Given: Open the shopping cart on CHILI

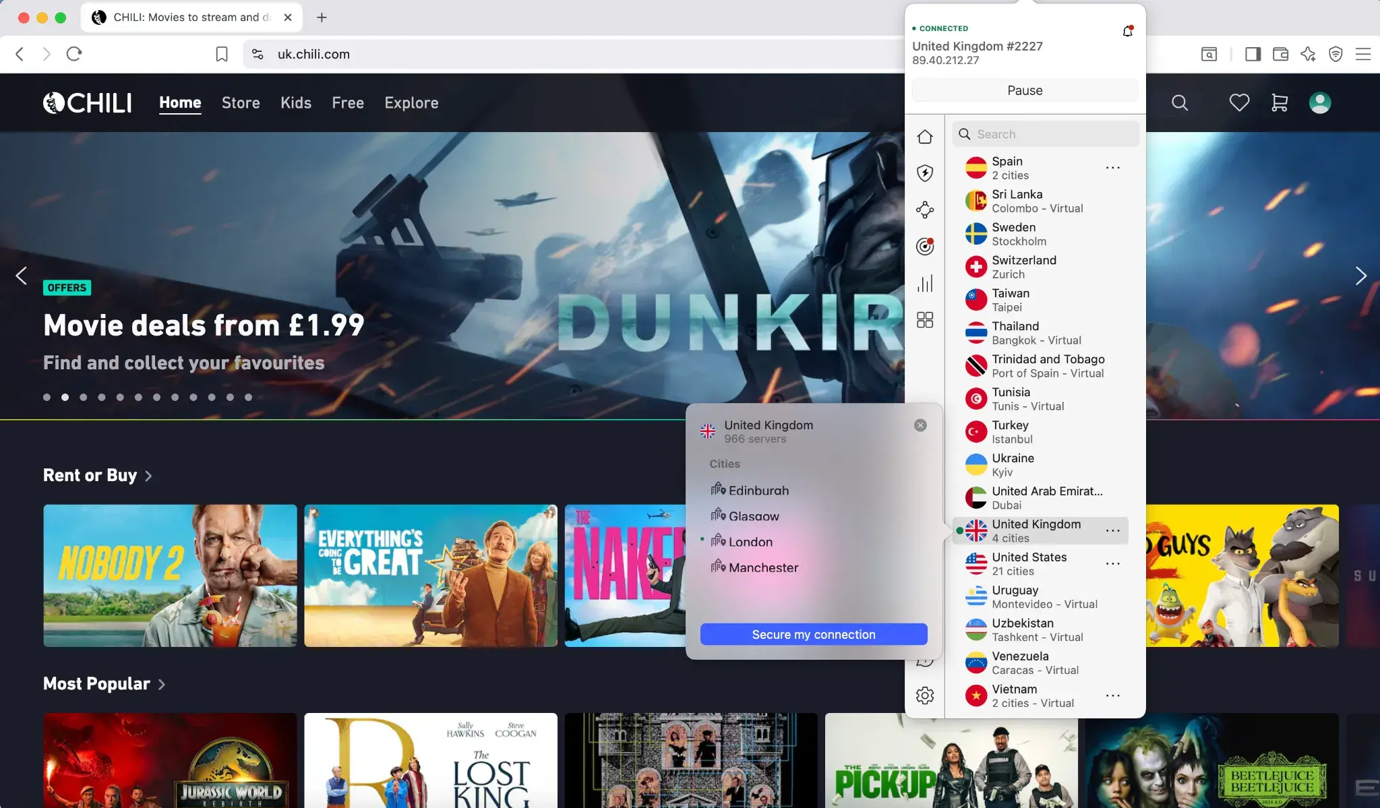Looking at the screenshot, I should 1278,102.
